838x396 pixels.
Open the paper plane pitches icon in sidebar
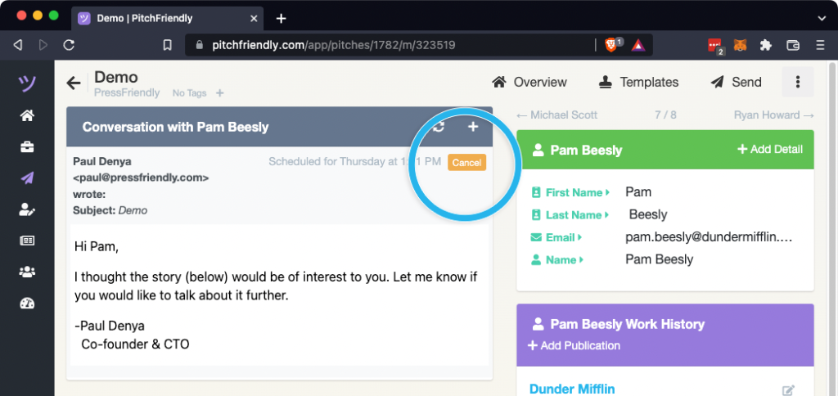(27, 178)
